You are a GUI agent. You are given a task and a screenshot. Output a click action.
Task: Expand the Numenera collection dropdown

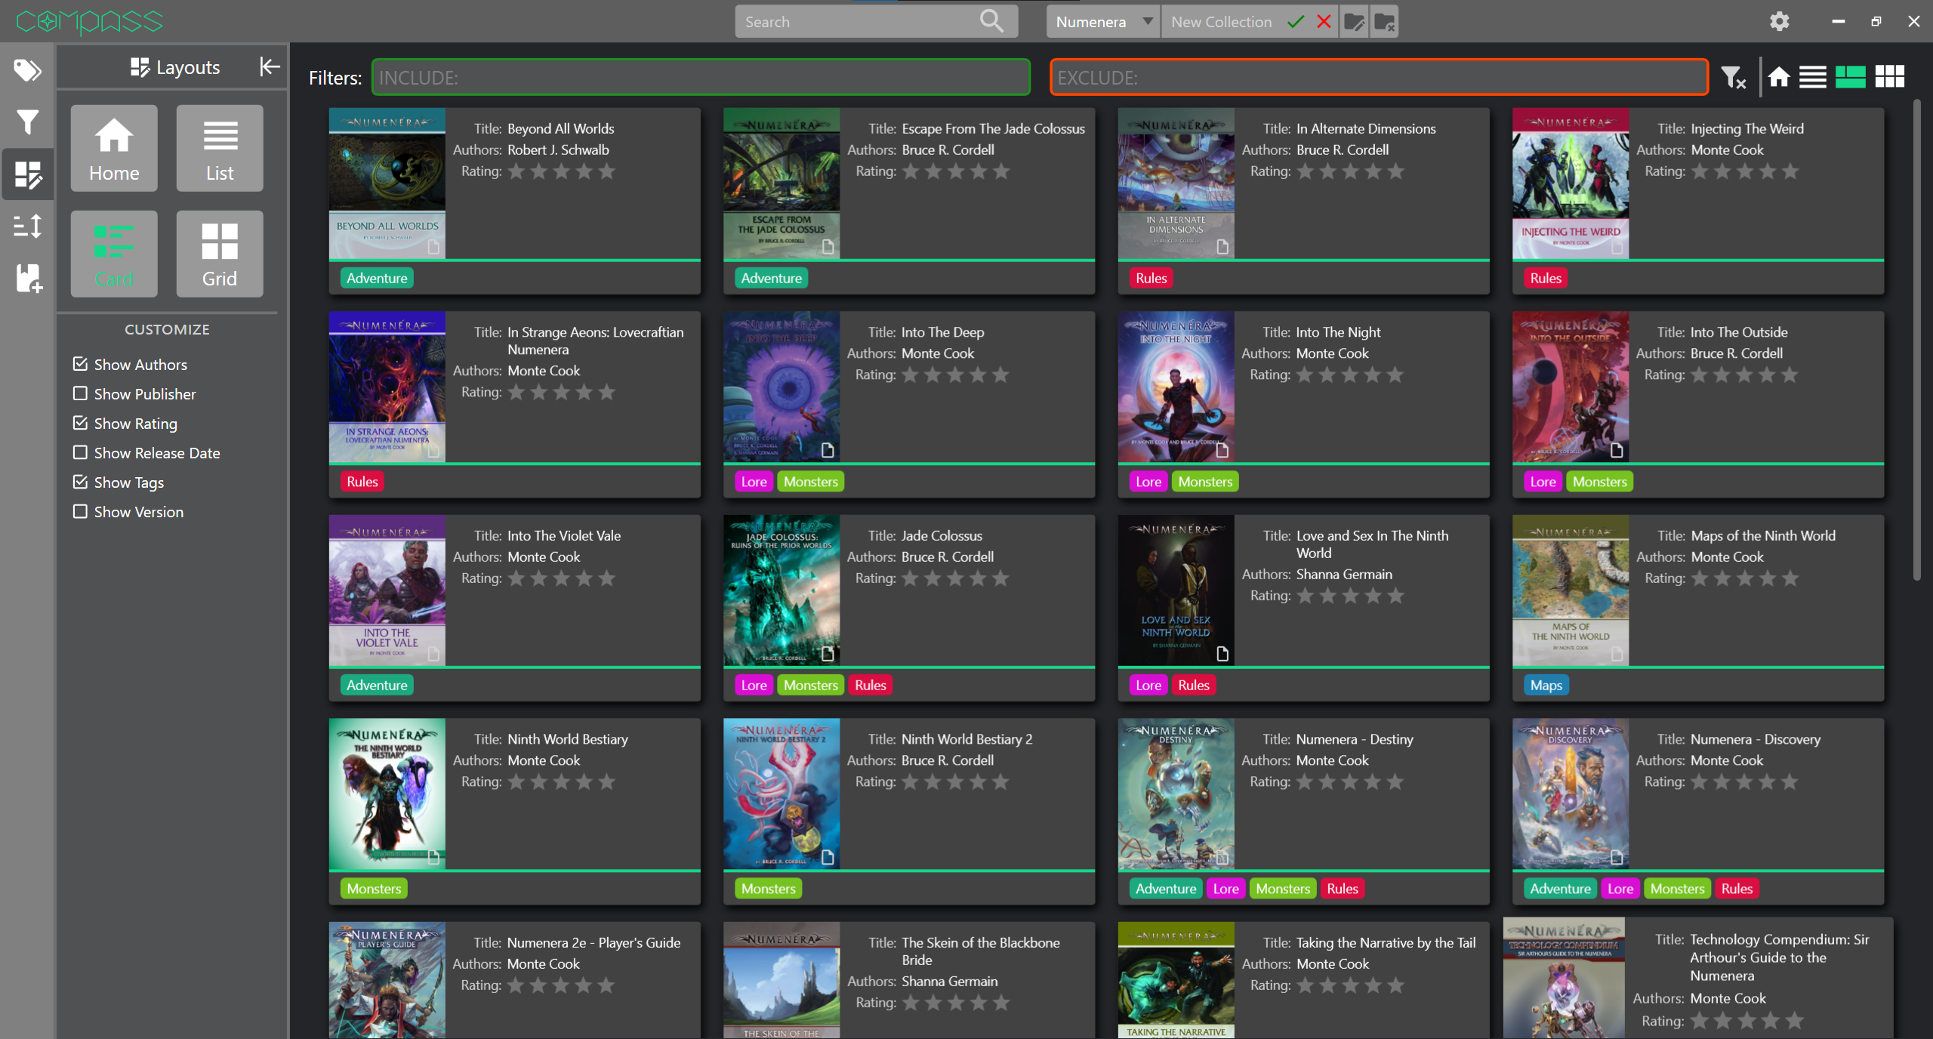(1147, 21)
